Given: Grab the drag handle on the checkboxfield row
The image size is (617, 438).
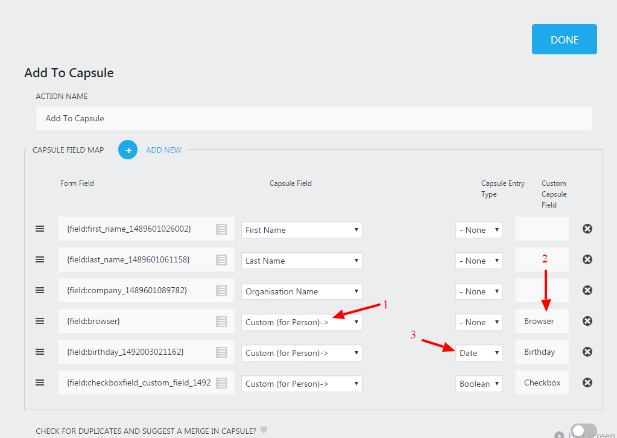Looking at the screenshot, I should click(x=40, y=382).
